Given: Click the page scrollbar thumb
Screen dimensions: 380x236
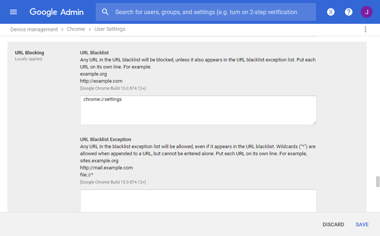Looking at the screenshot, I should (378, 182).
